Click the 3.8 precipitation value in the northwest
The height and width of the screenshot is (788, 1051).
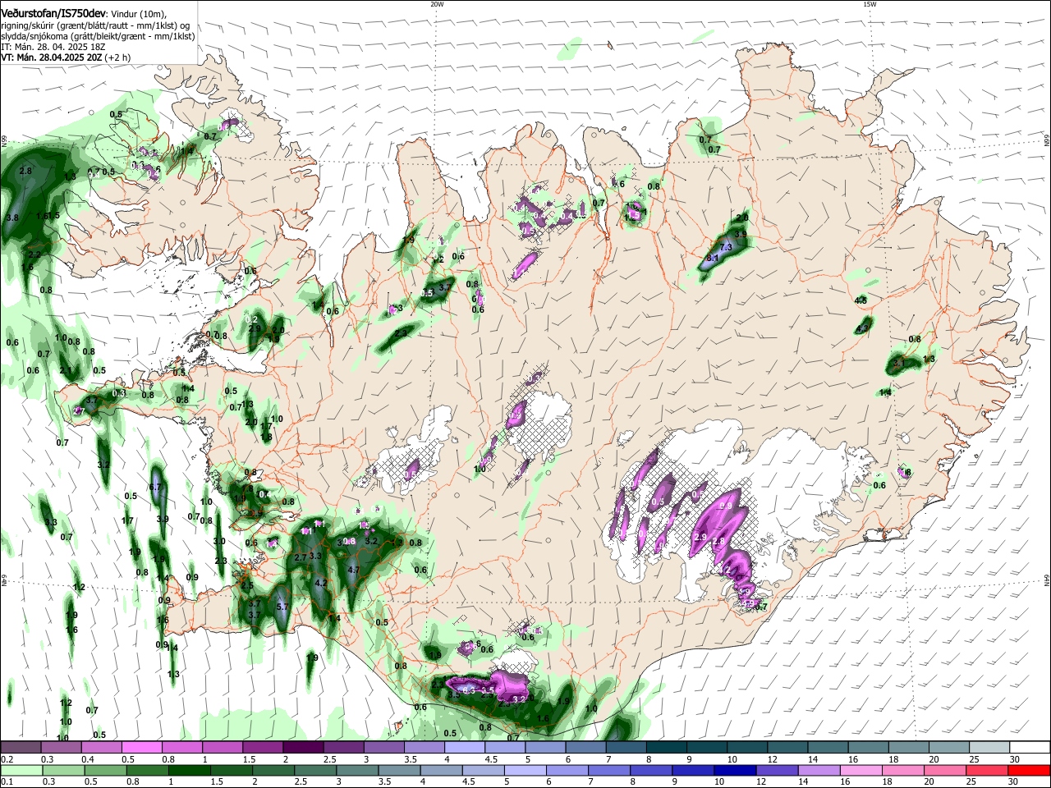click(12, 218)
